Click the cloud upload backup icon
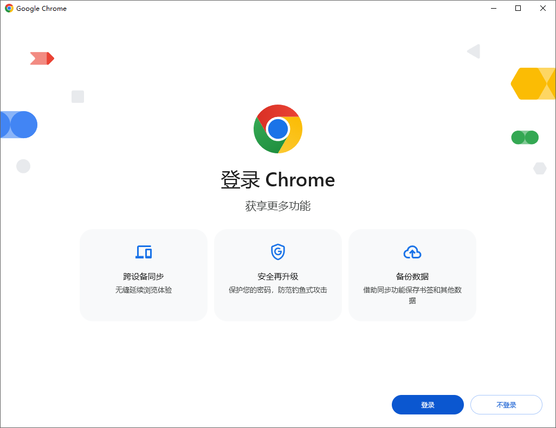The width and height of the screenshot is (556, 428). click(x=412, y=252)
